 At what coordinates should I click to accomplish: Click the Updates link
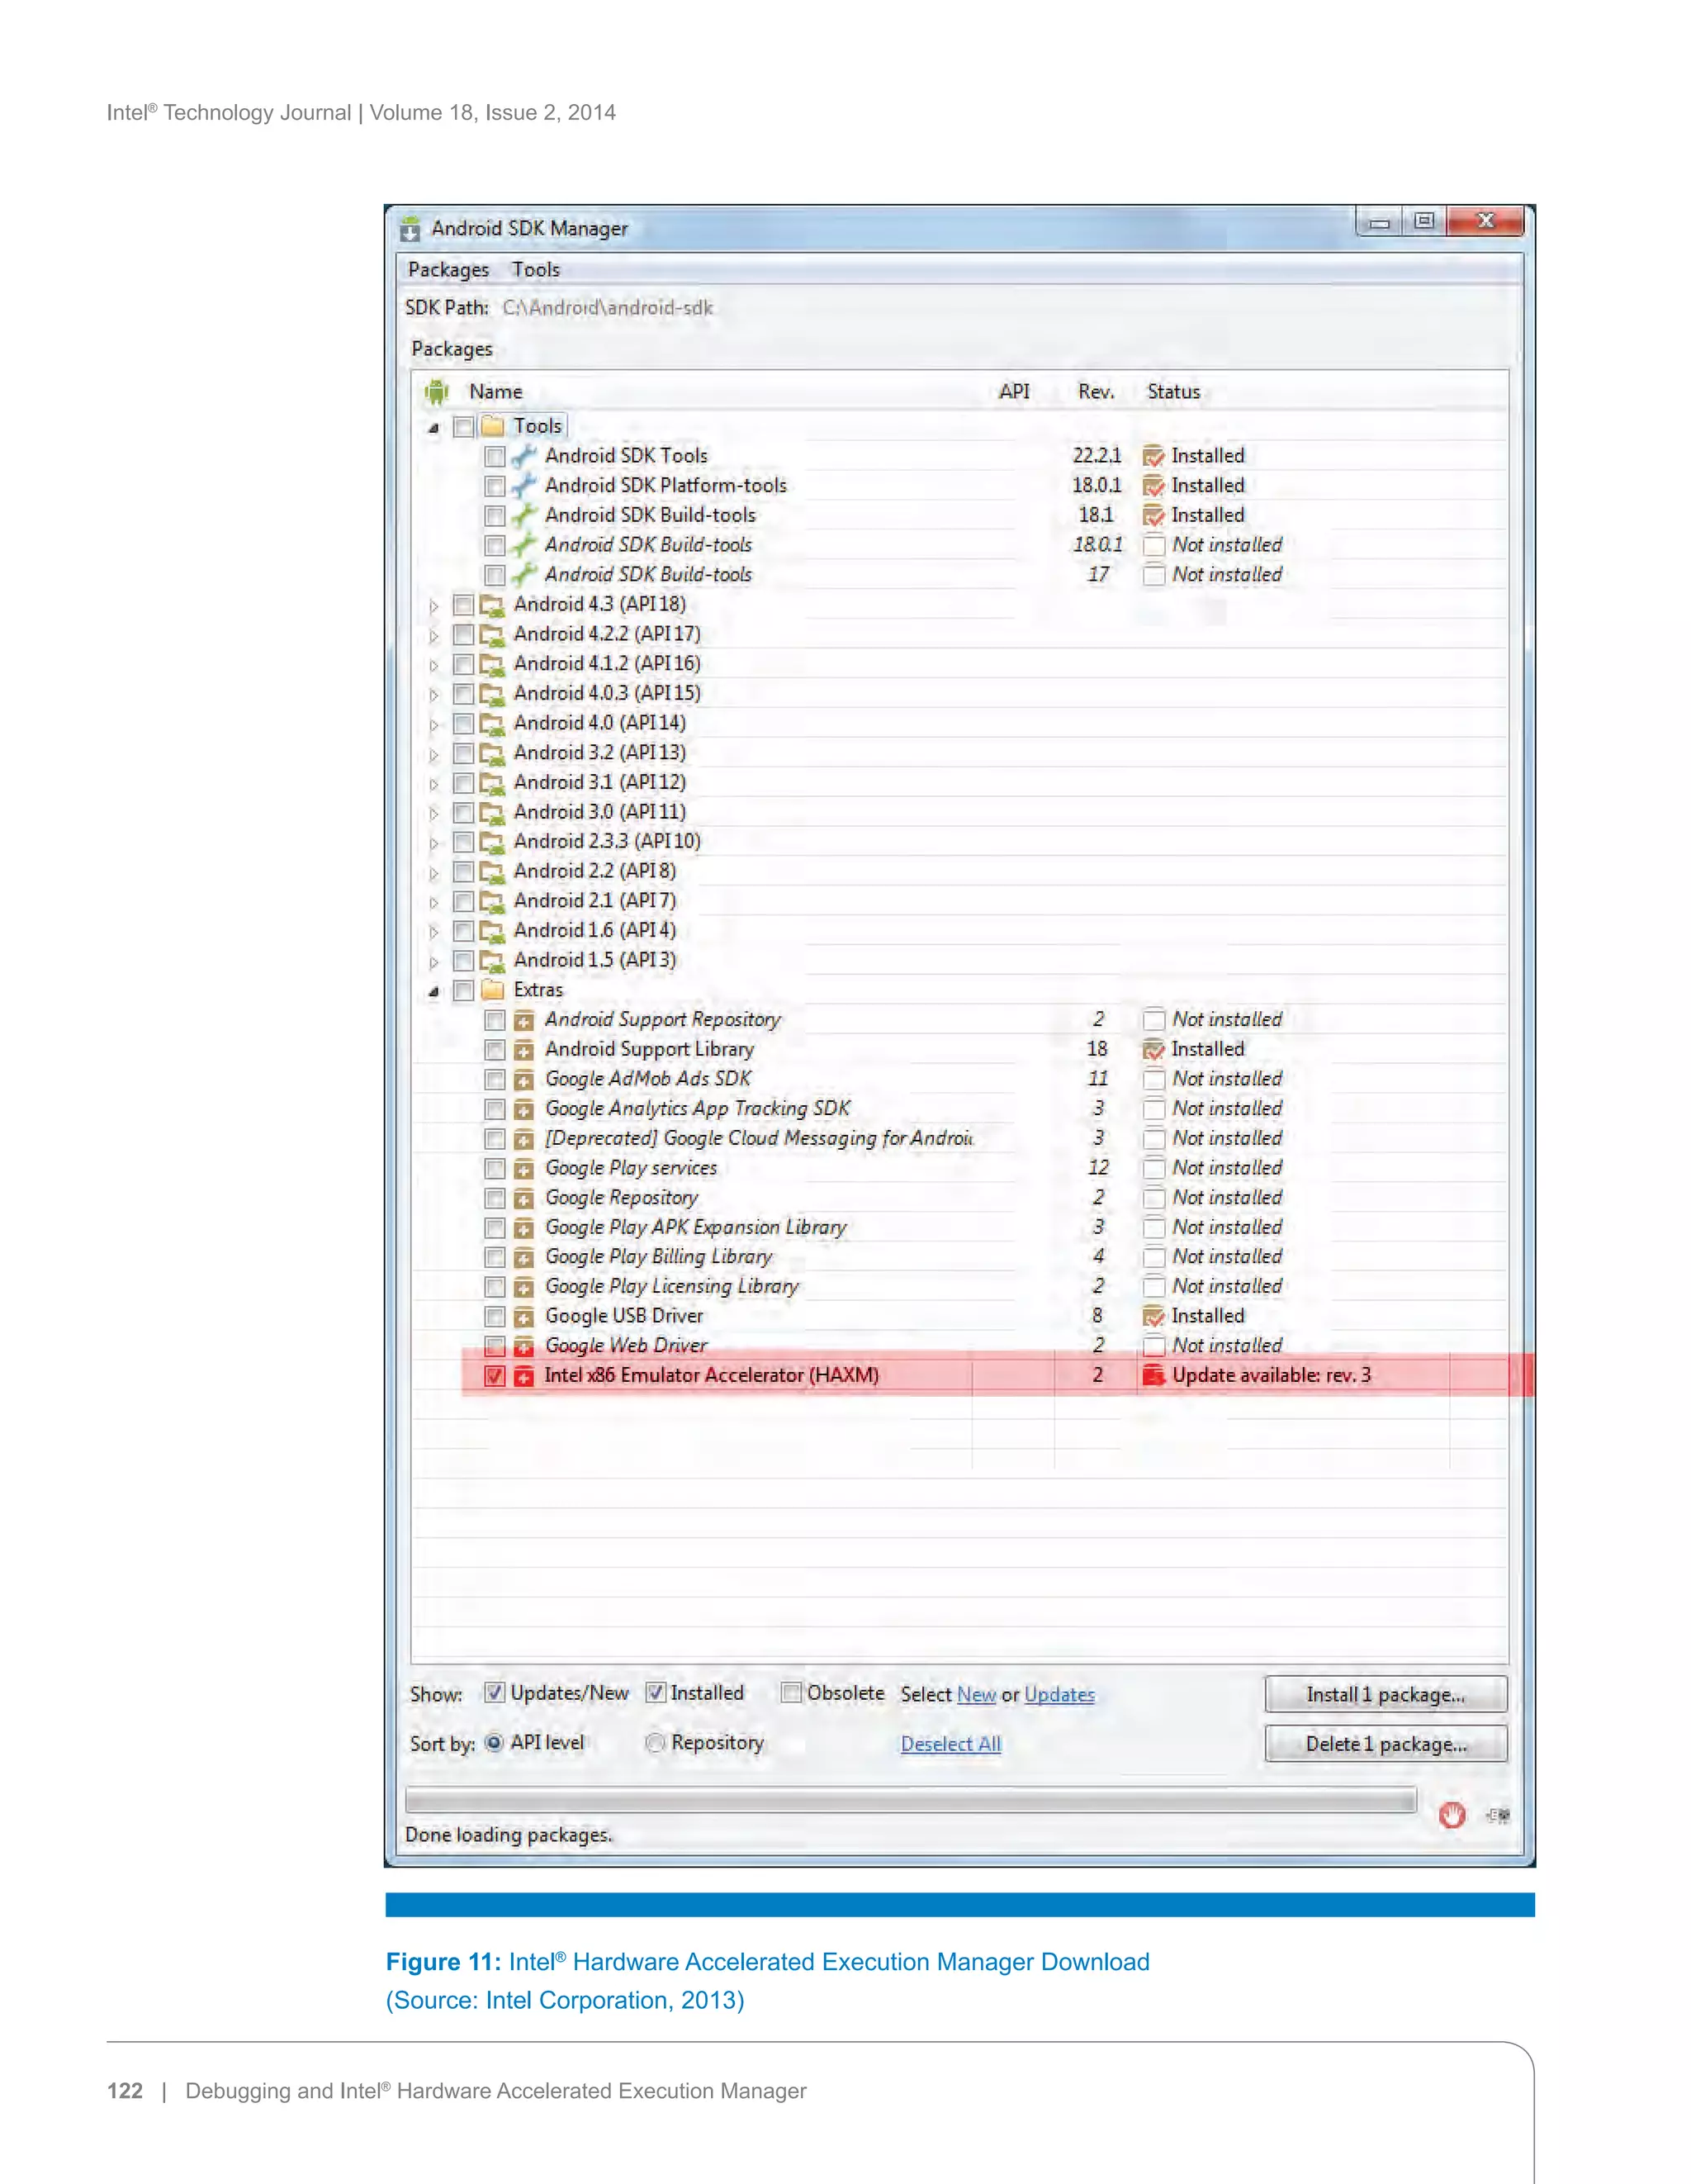[1059, 1695]
